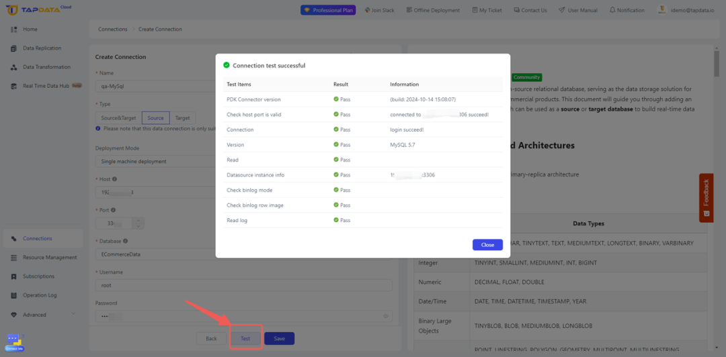Screen dimensions: 726x357
Task: Click the Username input field
Action: [243, 285]
